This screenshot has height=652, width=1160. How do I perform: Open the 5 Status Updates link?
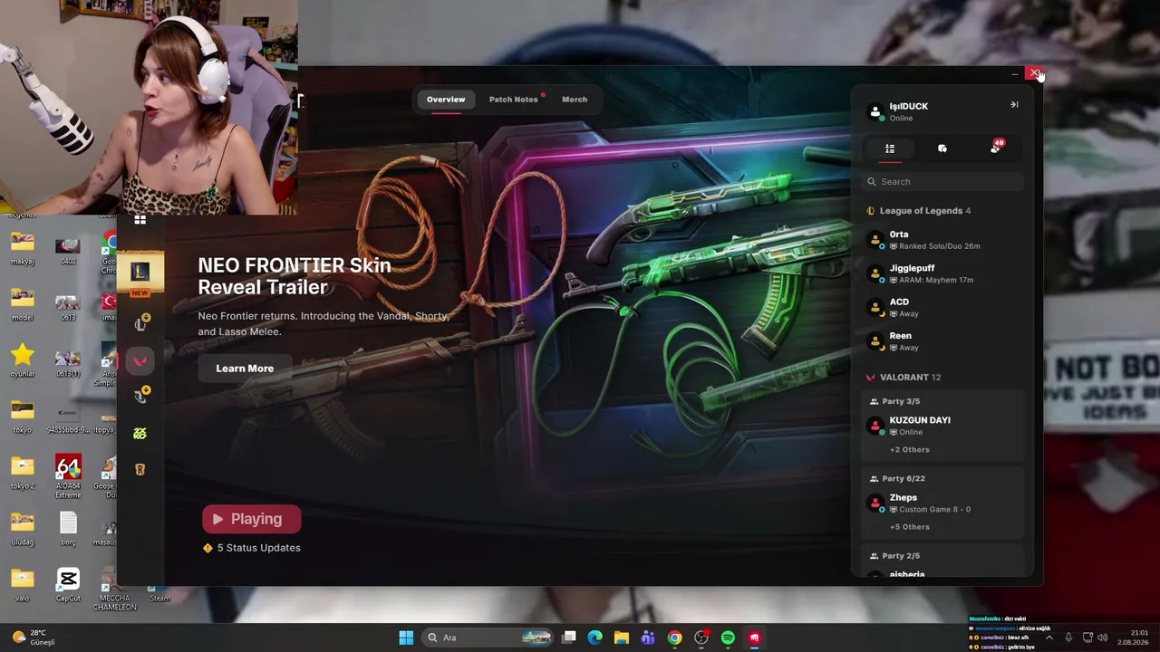252,548
